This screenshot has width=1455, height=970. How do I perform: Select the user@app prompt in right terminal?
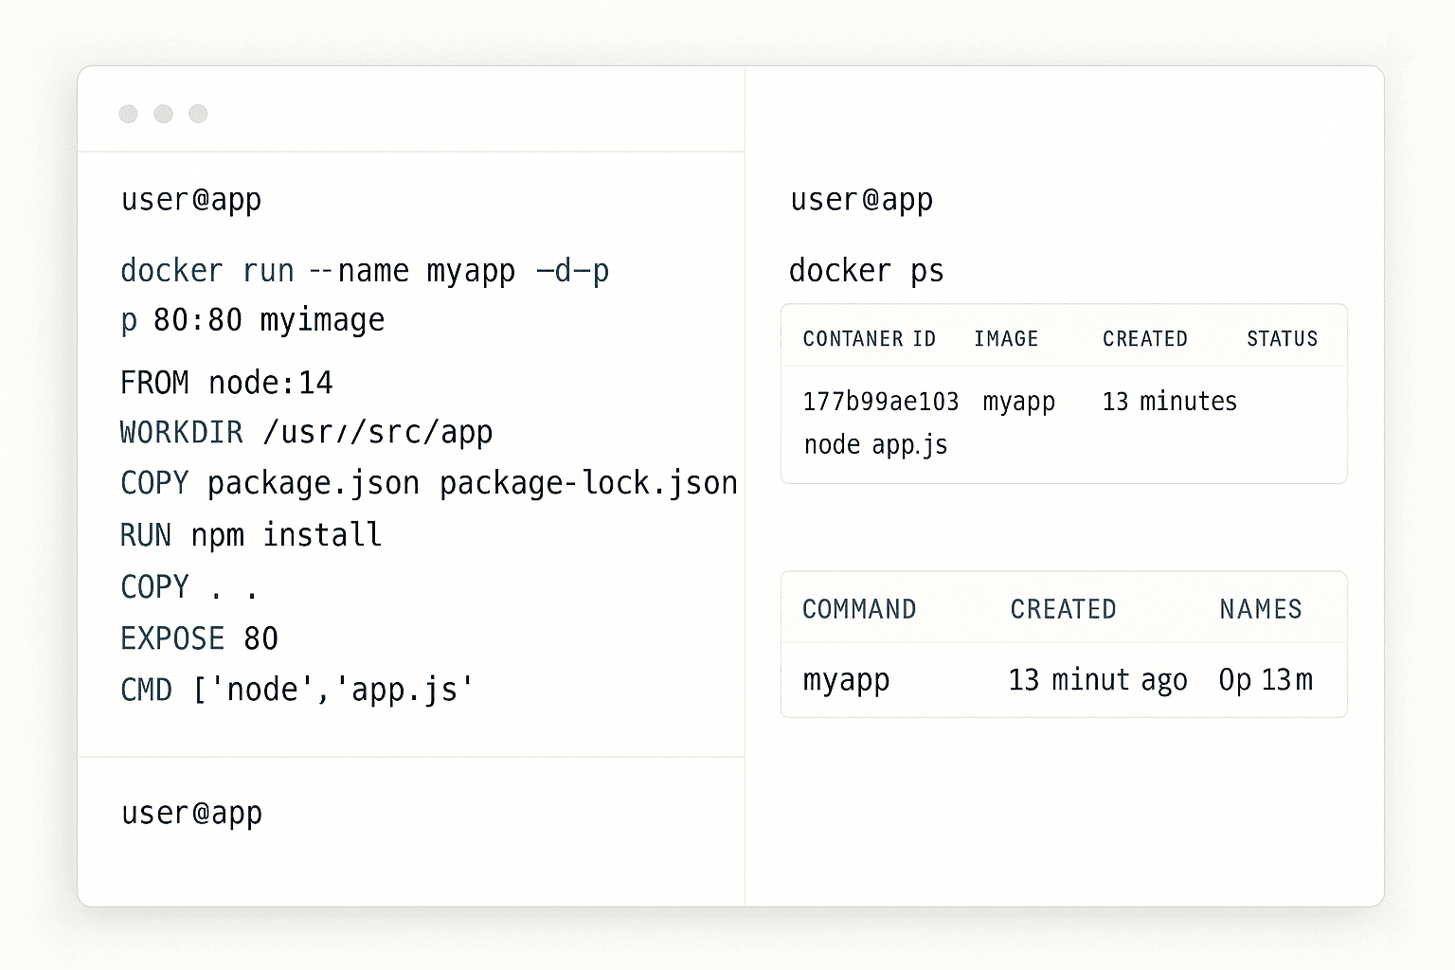tap(861, 200)
